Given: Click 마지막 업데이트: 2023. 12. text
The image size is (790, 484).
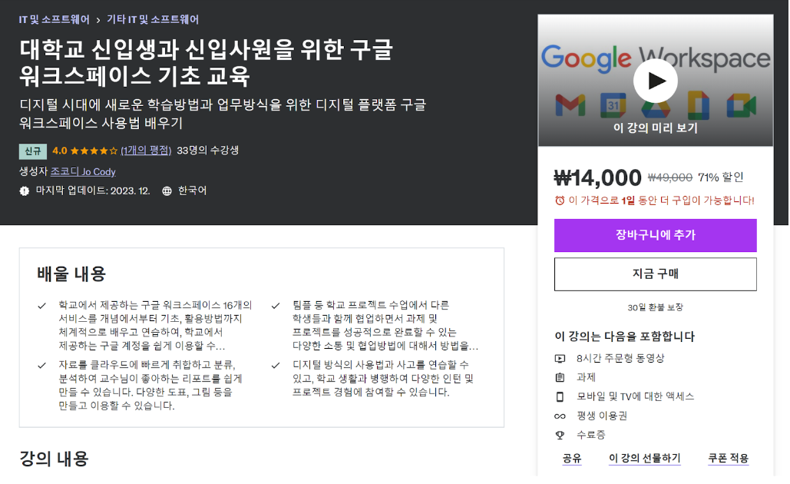Looking at the screenshot, I should (x=93, y=191).
